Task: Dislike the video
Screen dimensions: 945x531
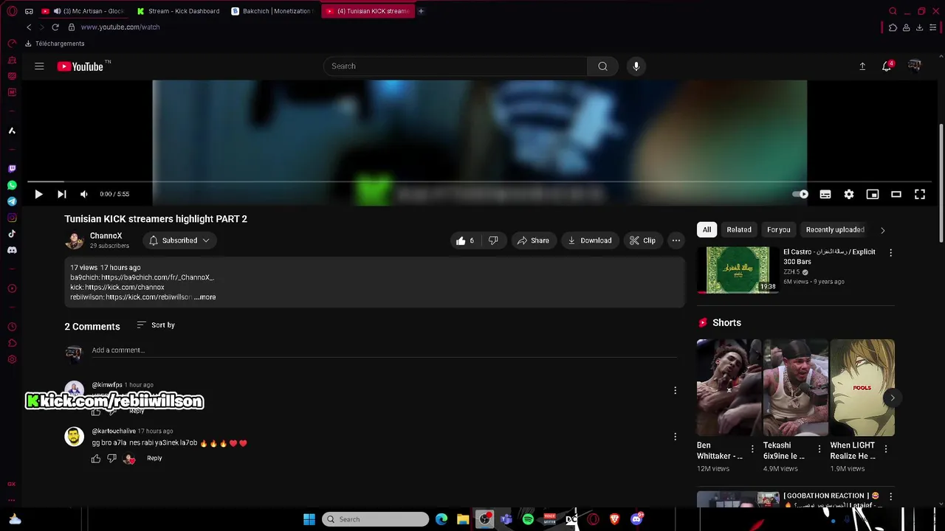Action: (493, 240)
